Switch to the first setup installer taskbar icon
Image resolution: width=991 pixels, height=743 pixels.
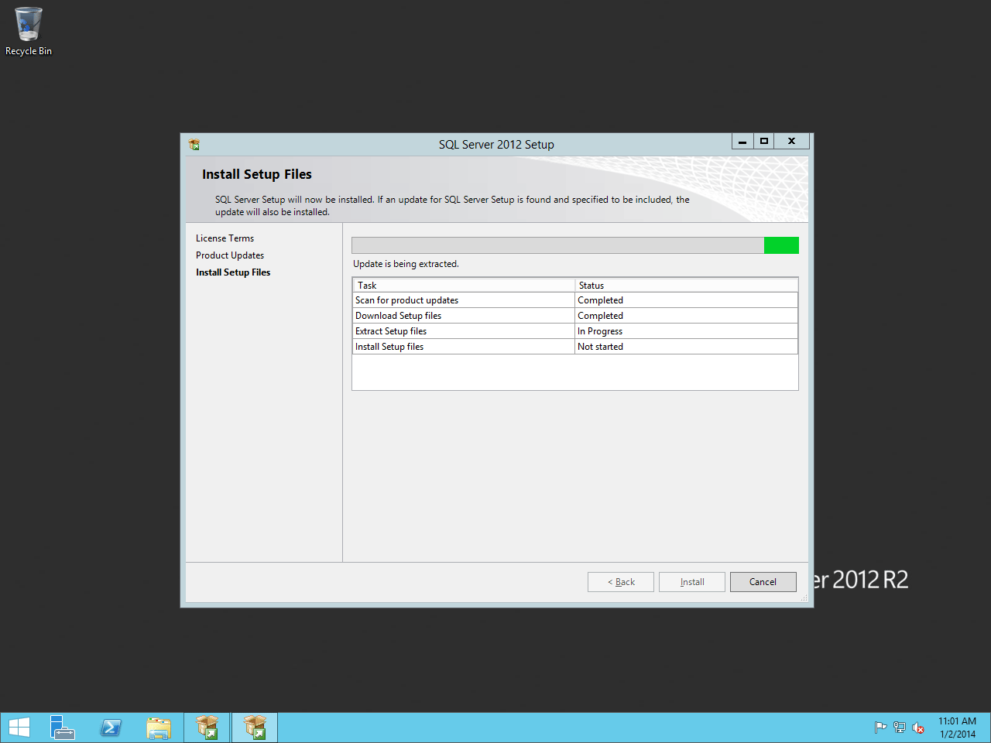(207, 728)
